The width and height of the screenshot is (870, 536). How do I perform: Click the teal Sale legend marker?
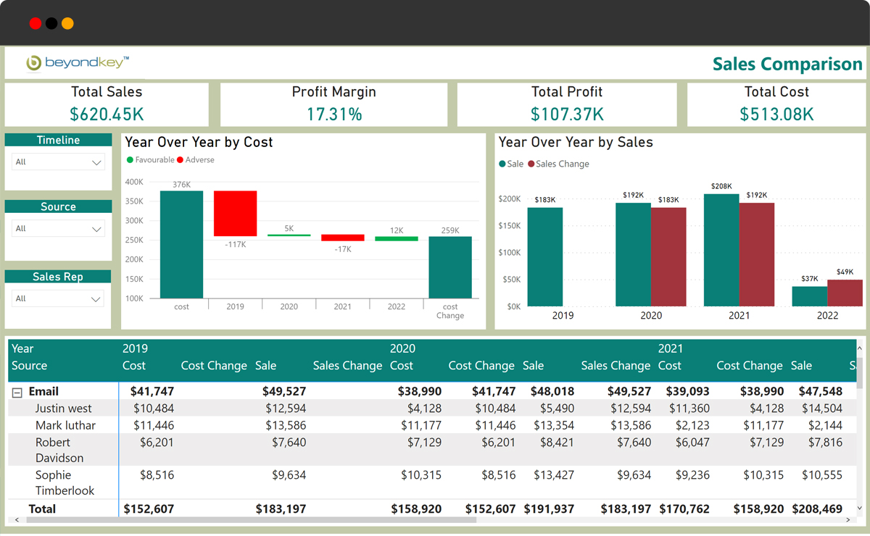(x=502, y=164)
